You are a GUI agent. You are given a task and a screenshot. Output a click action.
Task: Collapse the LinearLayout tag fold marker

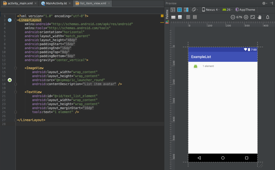coord(15,20)
